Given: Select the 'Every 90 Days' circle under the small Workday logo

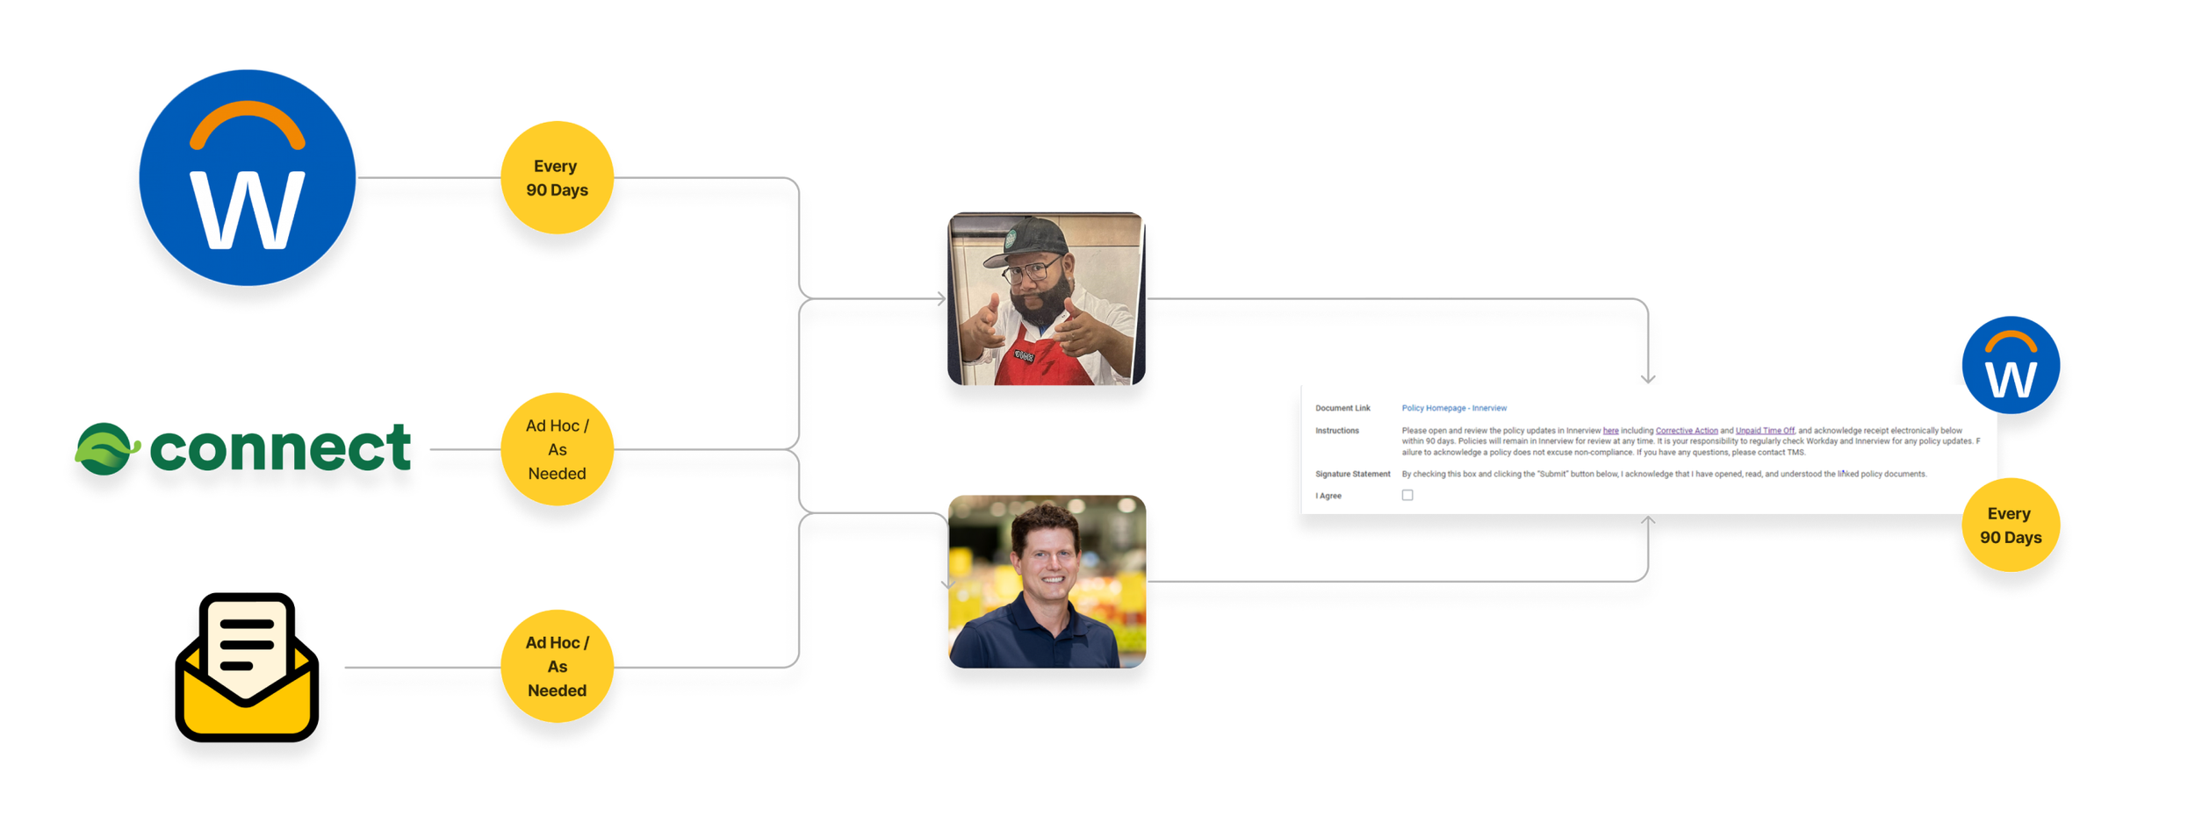Looking at the screenshot, I should tap(2011, 525).
